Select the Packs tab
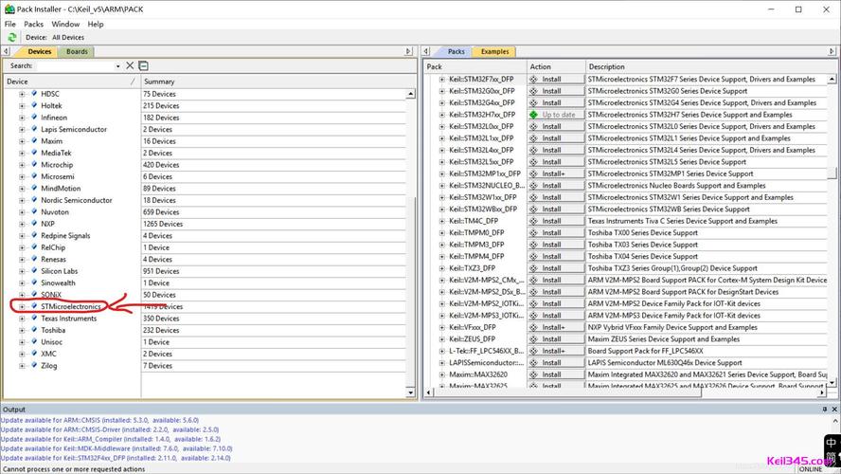 point(456,51)
